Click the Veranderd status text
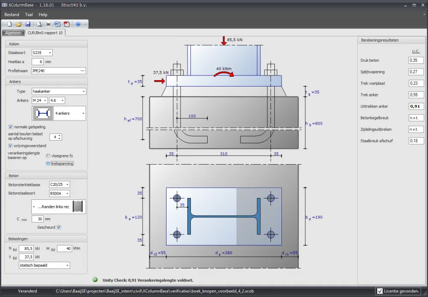Viewport: 428px width, 297px height. coord(27,291)
